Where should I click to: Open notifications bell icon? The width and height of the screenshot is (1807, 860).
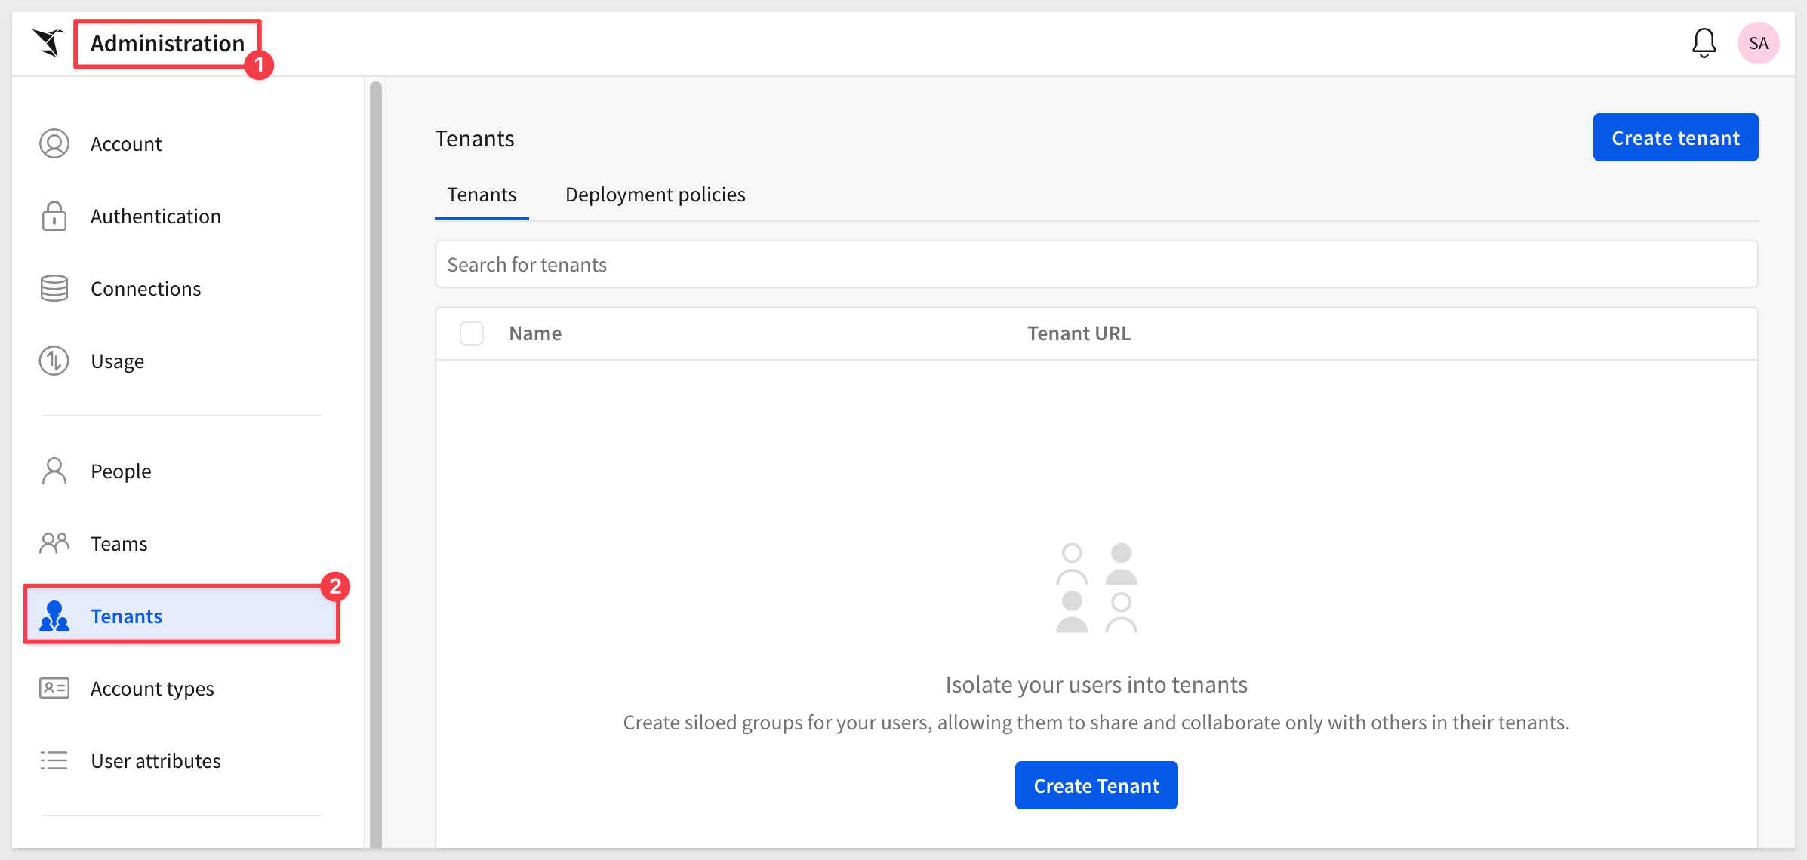[1704, 43]
